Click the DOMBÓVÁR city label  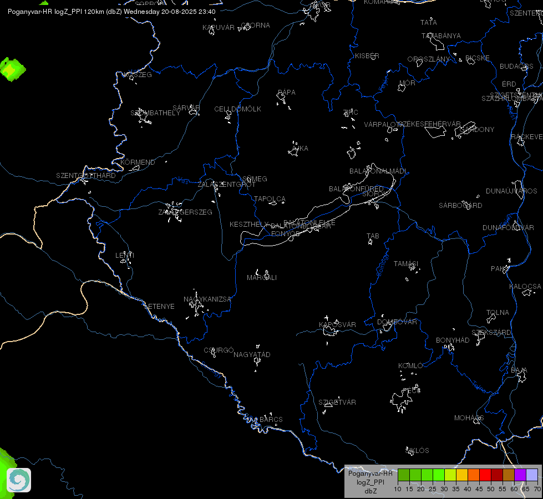coord(397,322)
